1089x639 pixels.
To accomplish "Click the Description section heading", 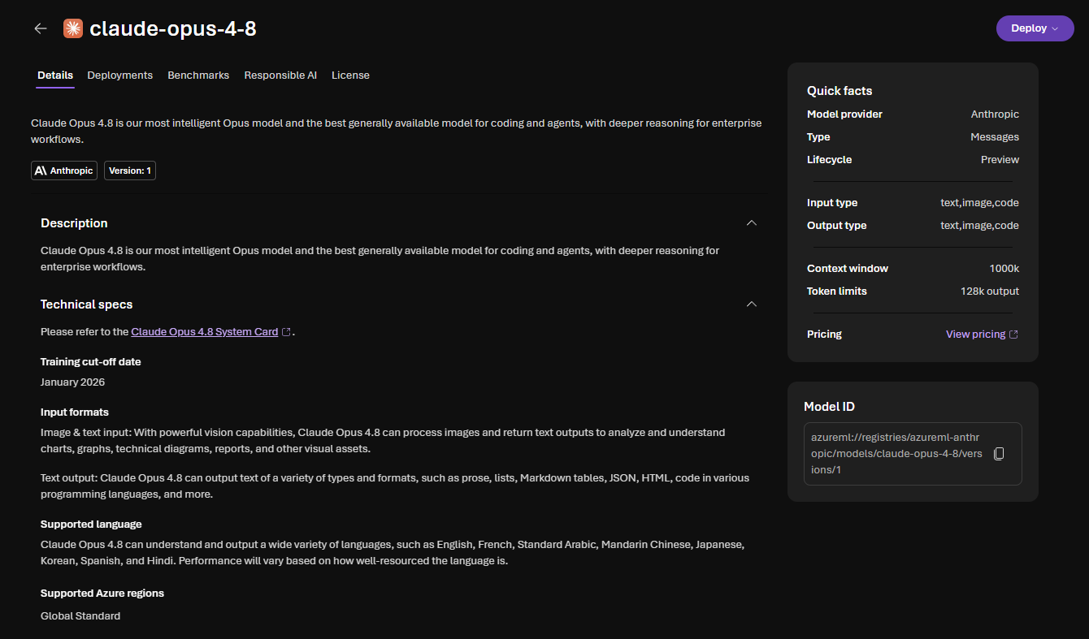I will click(74, 223).
